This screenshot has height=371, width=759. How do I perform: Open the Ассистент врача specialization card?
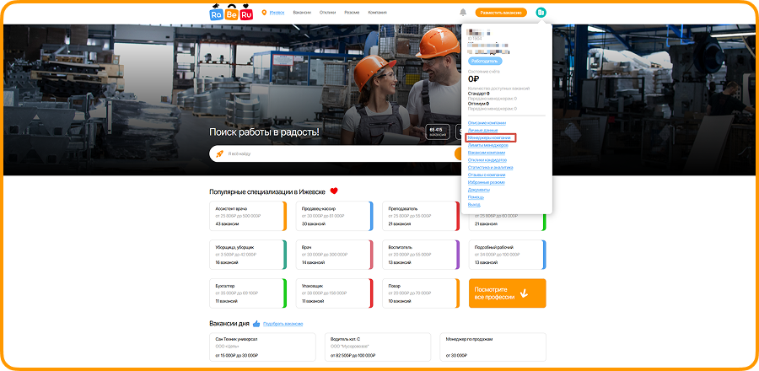(247, 216)
